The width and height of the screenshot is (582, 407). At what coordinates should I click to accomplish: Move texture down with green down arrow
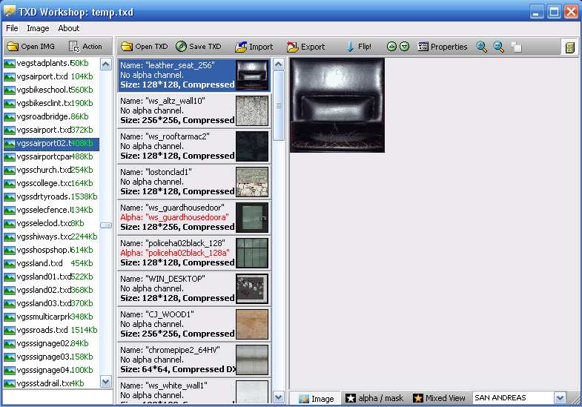point(404,47)
